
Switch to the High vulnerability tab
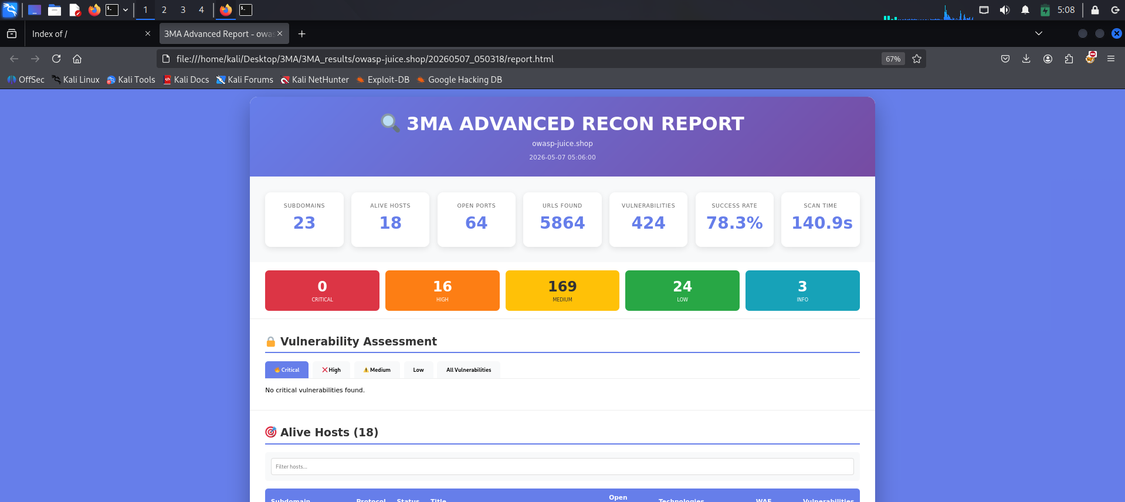pyautogui.click(x=331, y=370)
